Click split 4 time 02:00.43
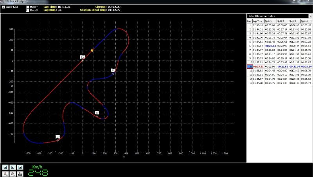The width and height of the screenshot is (313, 177). 306,25
